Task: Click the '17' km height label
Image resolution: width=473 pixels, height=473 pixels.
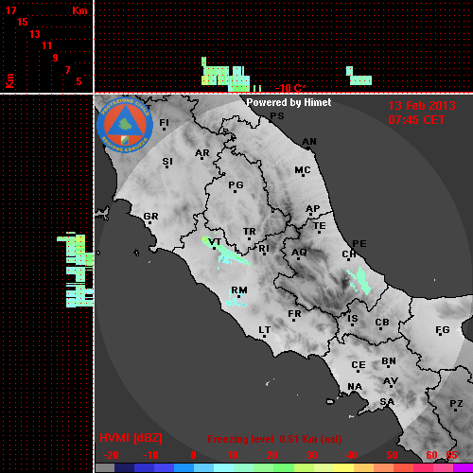Action: (10, 10)
